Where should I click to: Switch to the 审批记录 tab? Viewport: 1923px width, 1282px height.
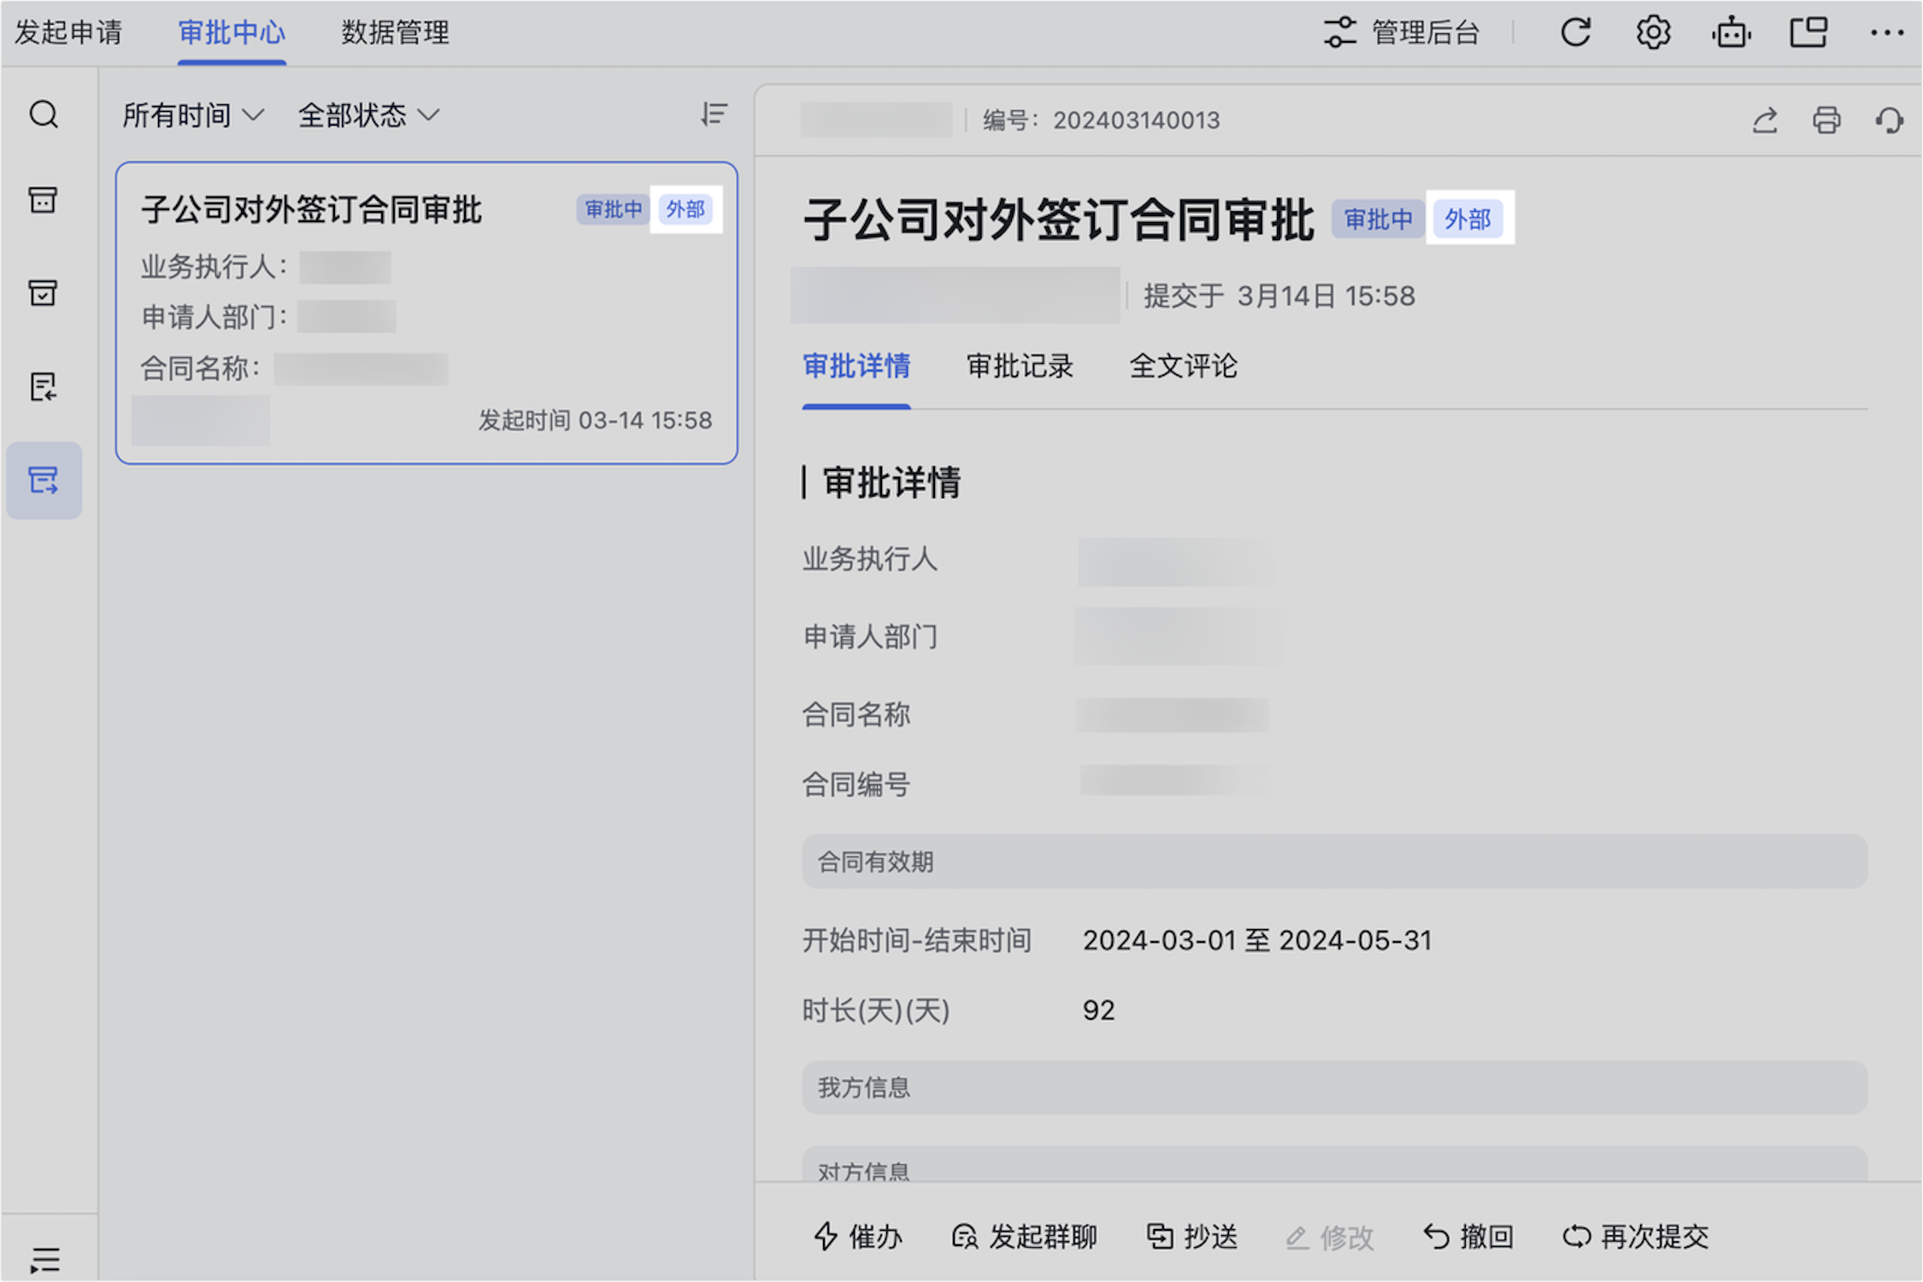1020,367
